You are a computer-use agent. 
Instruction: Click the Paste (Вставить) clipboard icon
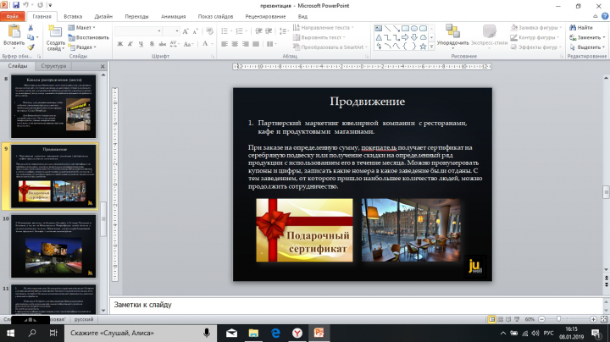pyautogui.click(x=14, y=31)
